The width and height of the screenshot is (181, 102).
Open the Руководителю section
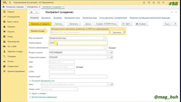click(14, 17)
